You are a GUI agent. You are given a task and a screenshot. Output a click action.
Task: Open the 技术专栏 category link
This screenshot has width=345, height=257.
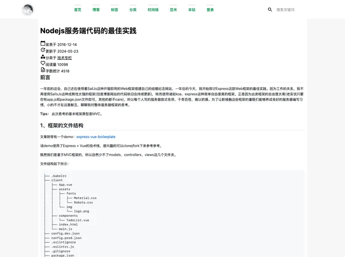(64, 58)
